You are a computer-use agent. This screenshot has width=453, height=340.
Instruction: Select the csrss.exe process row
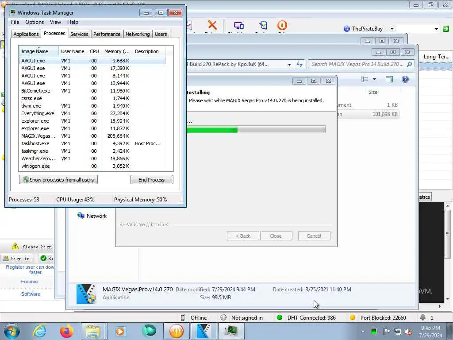pyautogui.click(x=92, y=98)
